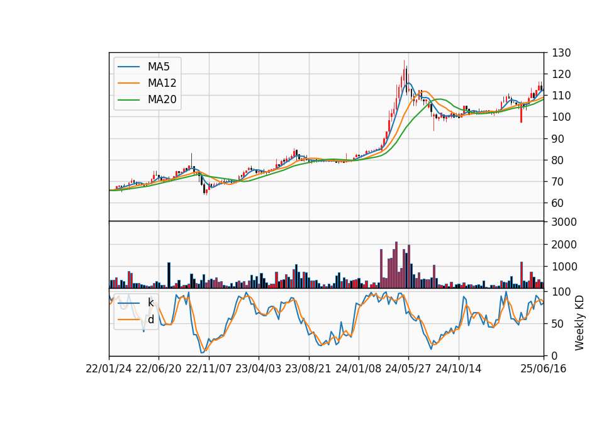The image size is (604, 434).
Task: Click KD axis value 0
Action: tap(555, 356)
